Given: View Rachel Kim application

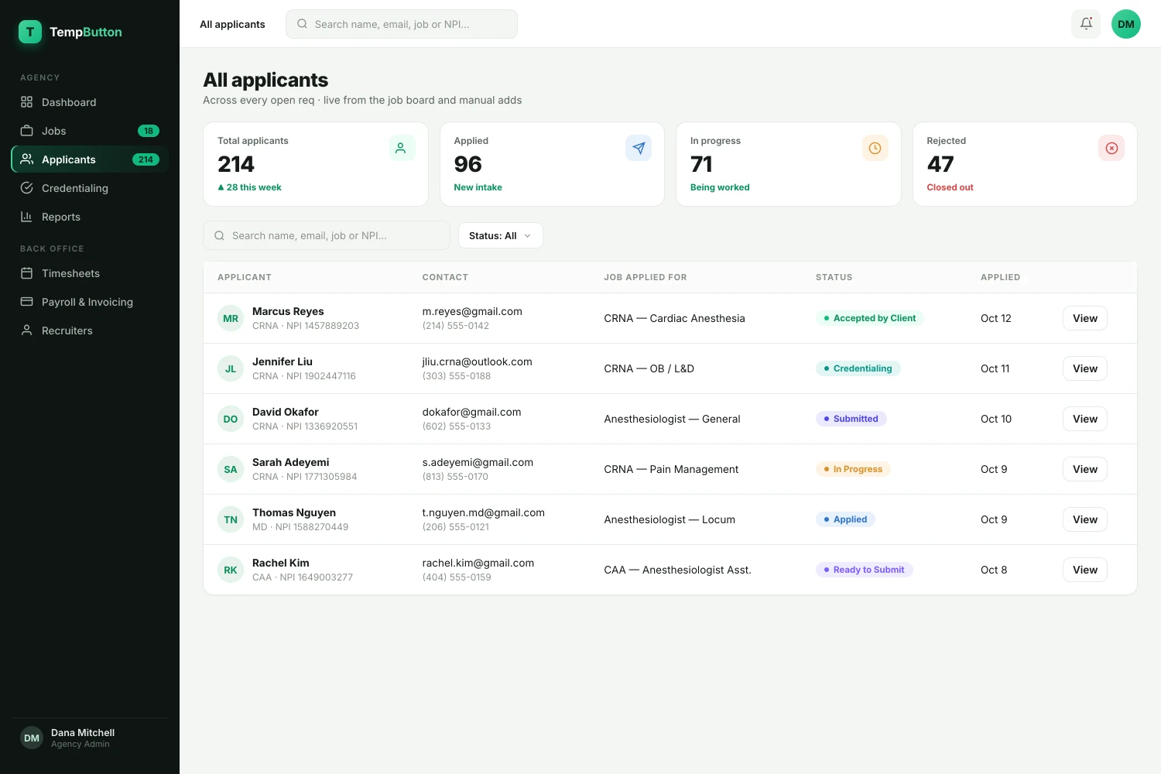Looking at the screenshot, I should coord(1084,570).
